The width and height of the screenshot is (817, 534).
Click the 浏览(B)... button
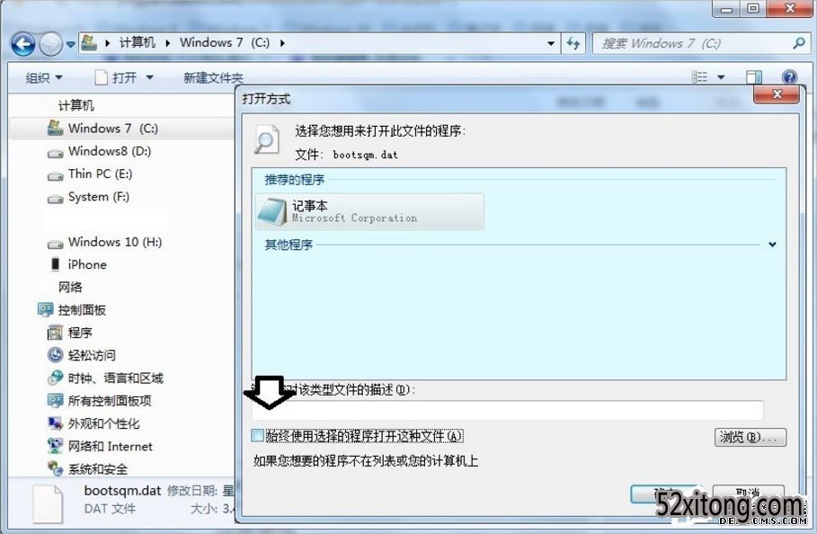coord(750,437)
